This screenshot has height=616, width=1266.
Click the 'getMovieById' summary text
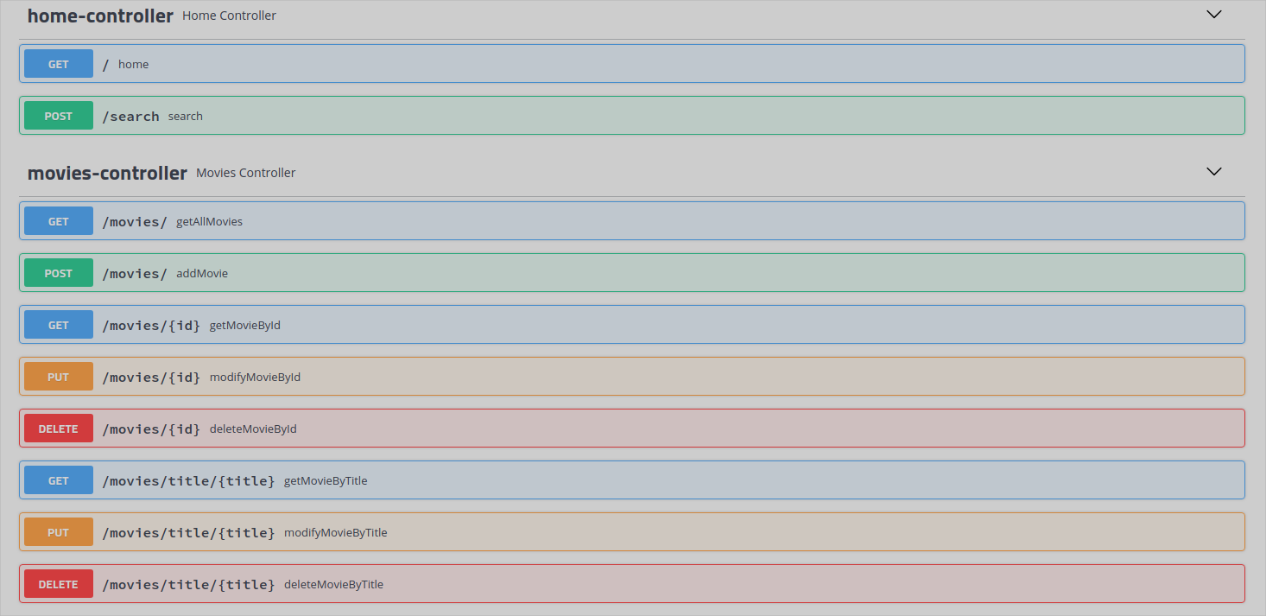(x=245, y=325)
